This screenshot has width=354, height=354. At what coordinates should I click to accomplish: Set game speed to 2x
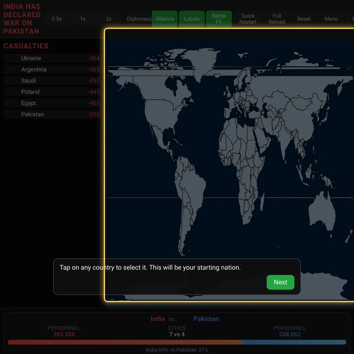pyautogui.click(x=109, y=19)
